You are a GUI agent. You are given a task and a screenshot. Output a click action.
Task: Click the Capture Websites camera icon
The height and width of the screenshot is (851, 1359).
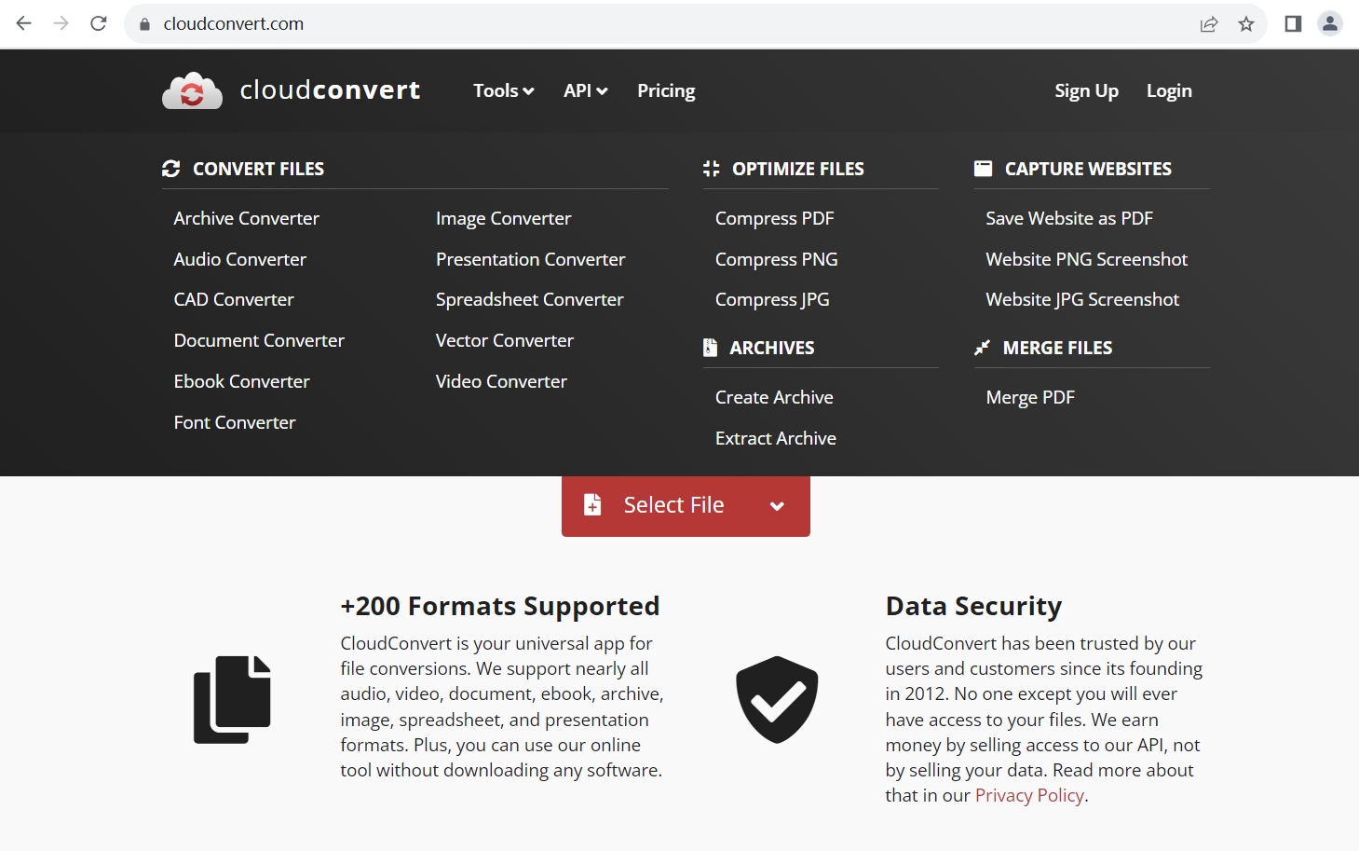pyautogui.click(x=983, y=168)
